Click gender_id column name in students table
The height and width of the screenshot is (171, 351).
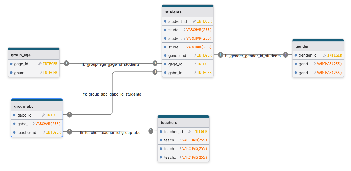(177, 56)
